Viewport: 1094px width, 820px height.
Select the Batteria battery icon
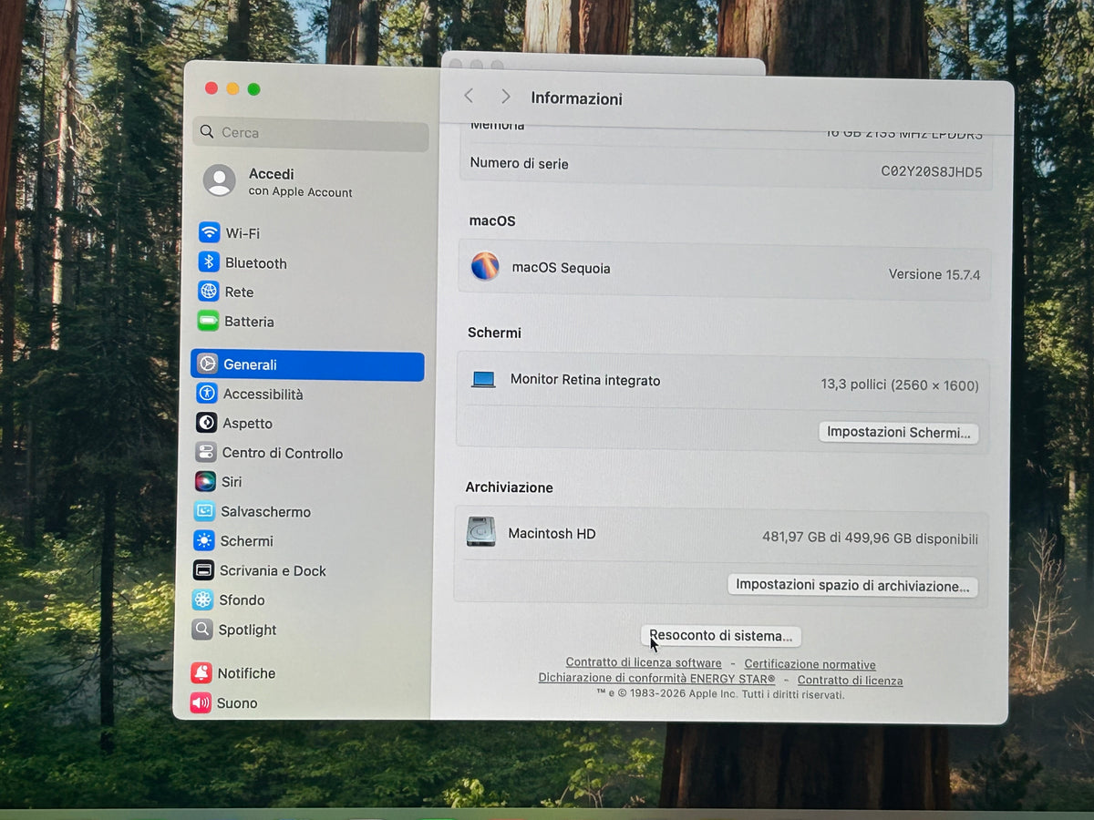[209, 321]
